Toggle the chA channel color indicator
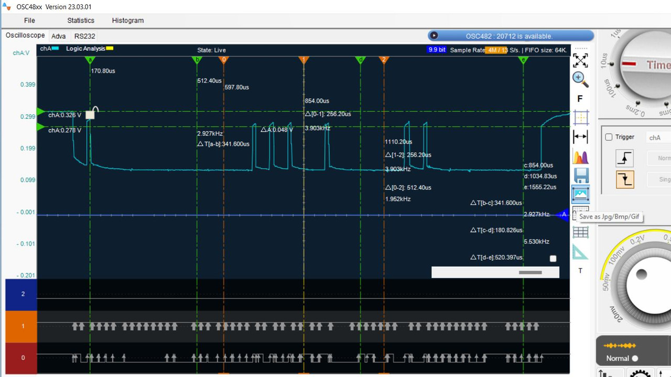 coord(55,49)
